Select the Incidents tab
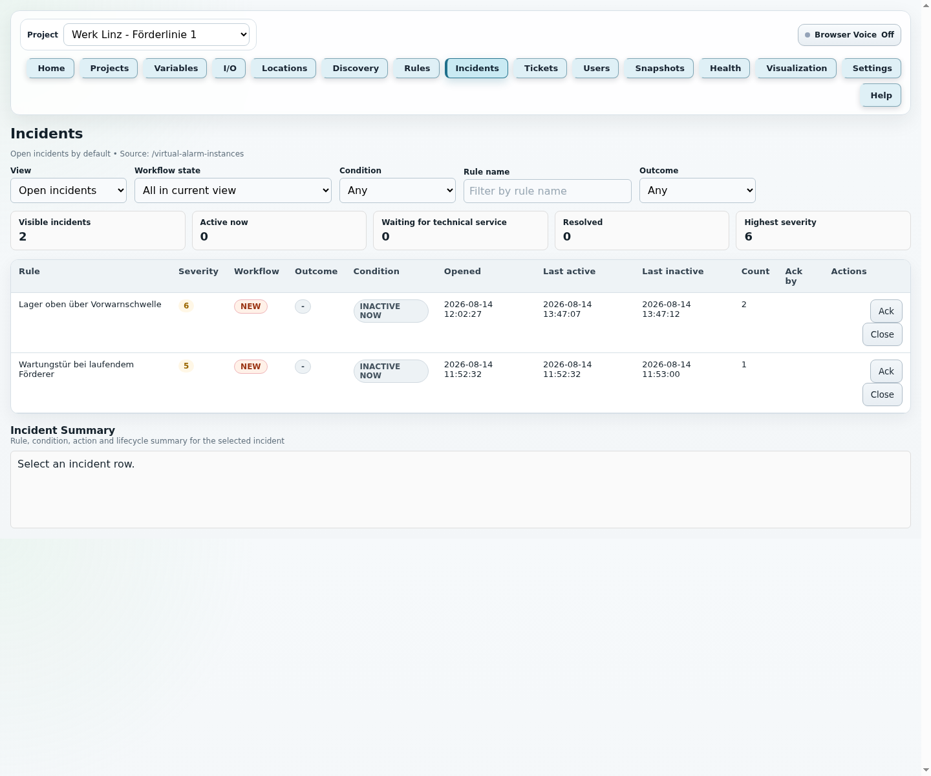This screenshot has height=776, width=931. pyautogui.click(x=476, y=68)
